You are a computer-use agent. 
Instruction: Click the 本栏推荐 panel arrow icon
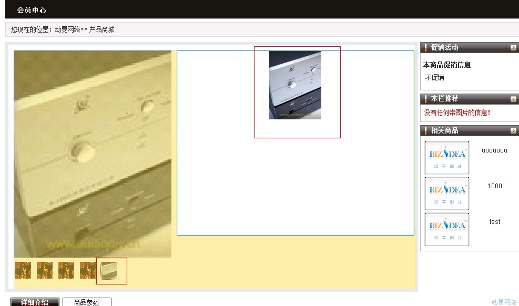[x=513, y=99]
